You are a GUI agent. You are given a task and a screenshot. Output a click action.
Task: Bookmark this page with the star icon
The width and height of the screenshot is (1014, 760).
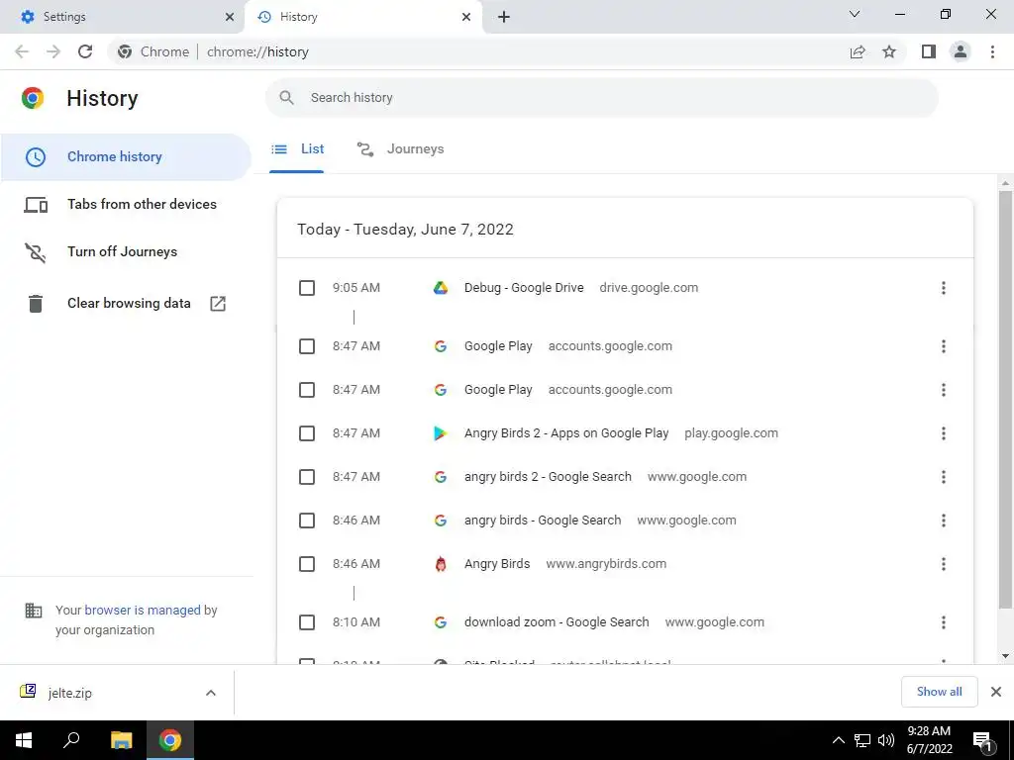click(889, 51)
